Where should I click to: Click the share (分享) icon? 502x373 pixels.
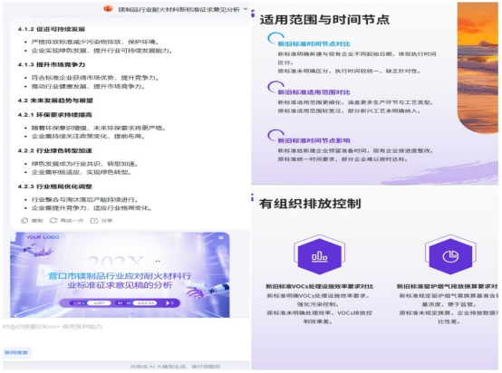[94, 220]
